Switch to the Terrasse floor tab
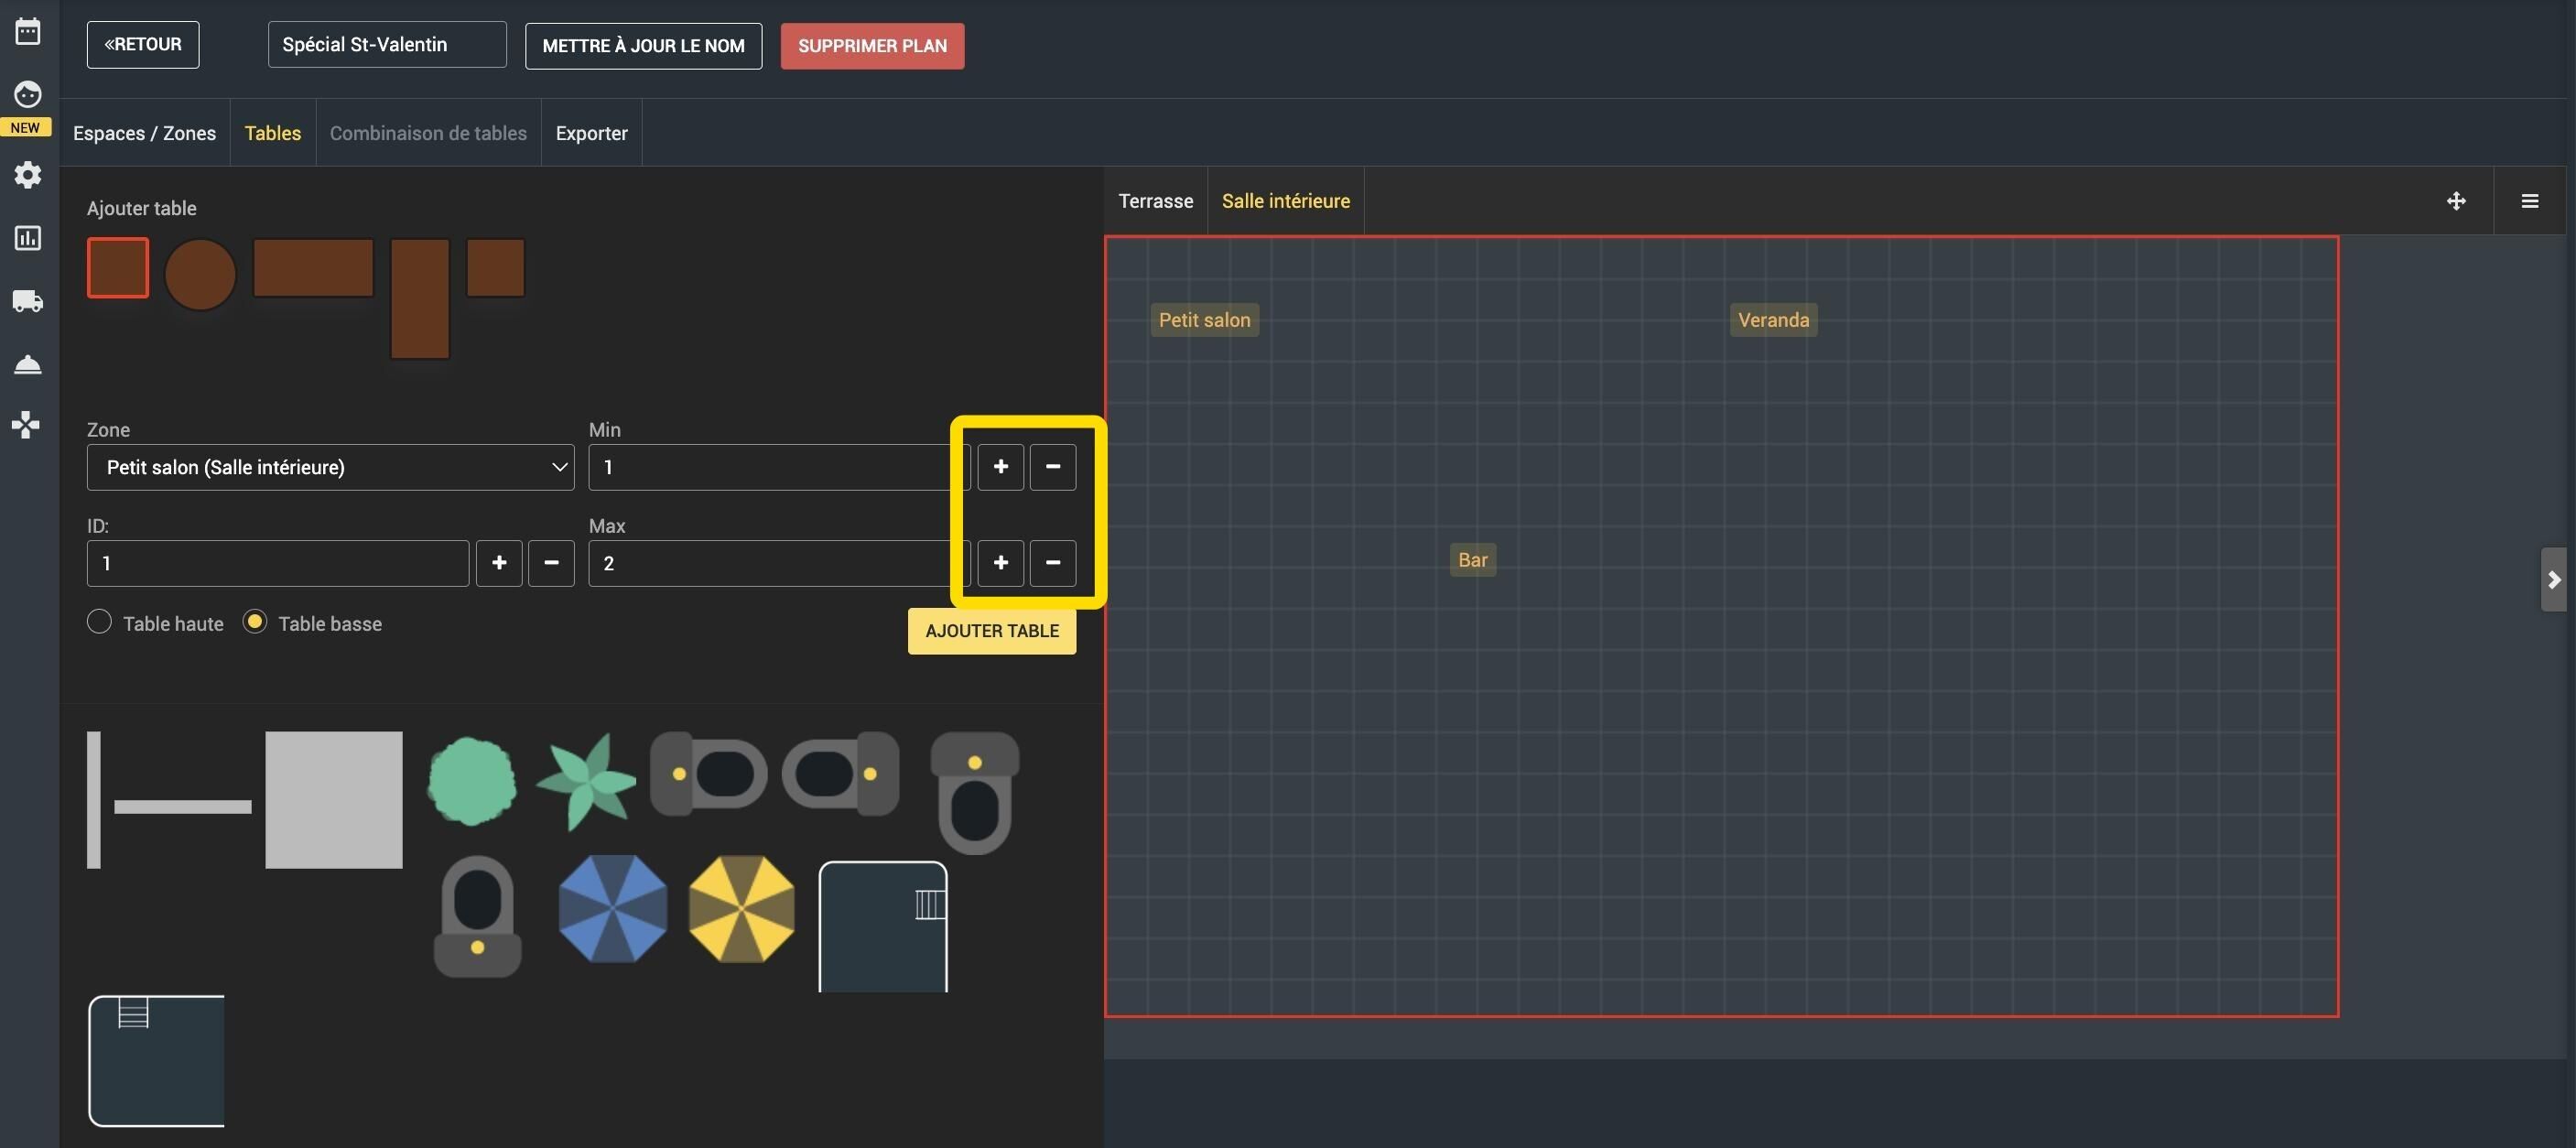This screenshot has width=2576, height=1148. coord(1155,201)
